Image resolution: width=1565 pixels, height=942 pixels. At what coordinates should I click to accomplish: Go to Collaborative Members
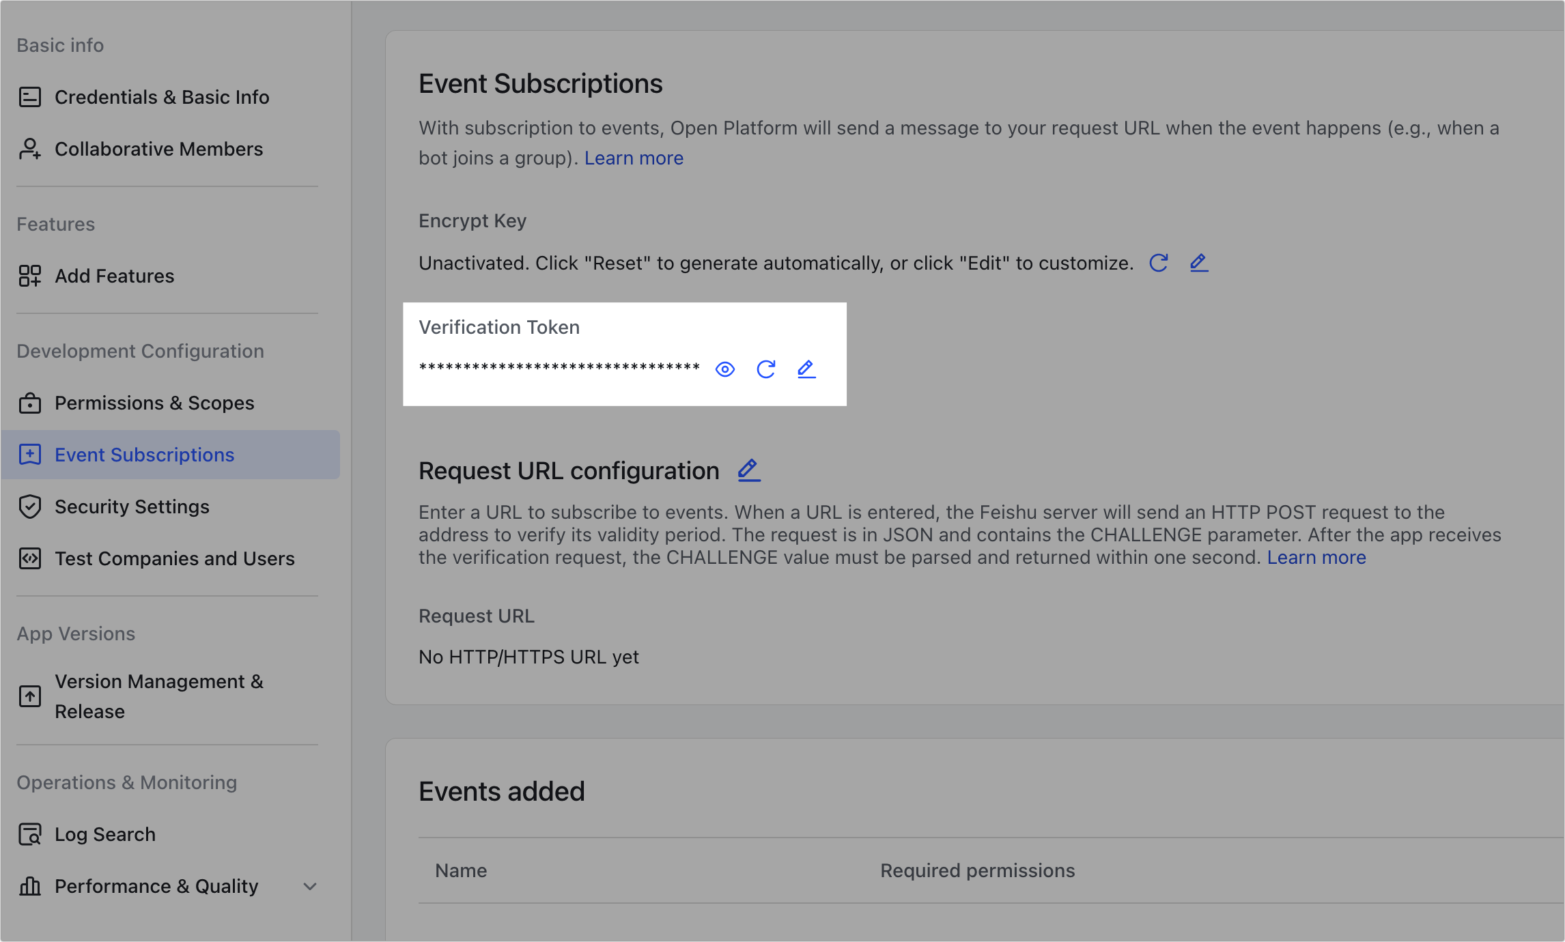tap(158, 149)
